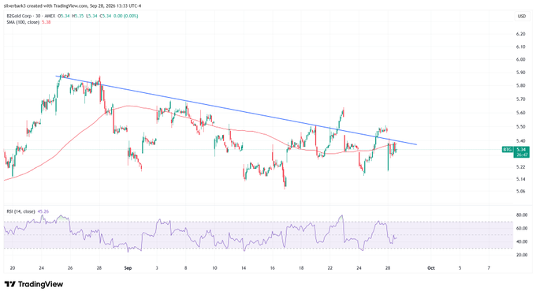Click the 5.80 price axis label

[520, 85]
